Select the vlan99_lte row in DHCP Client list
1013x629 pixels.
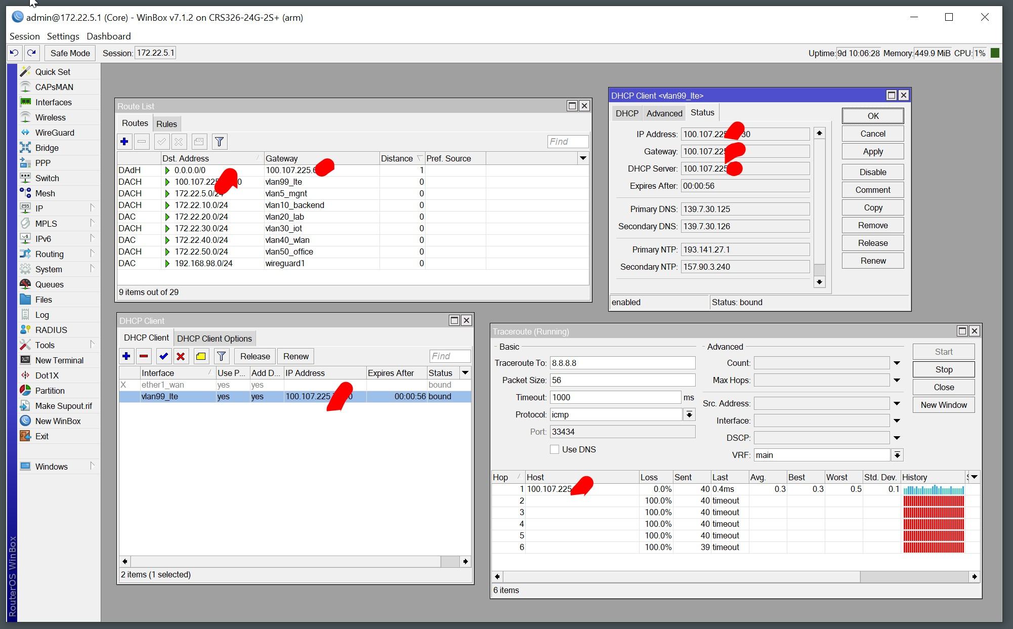295,397
